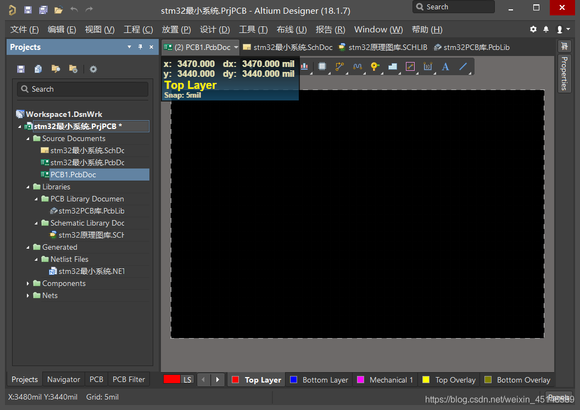Select the Place Component tool
Viewport: 580px width, 410px height.
pyautogui.click(x=322, y=66)
